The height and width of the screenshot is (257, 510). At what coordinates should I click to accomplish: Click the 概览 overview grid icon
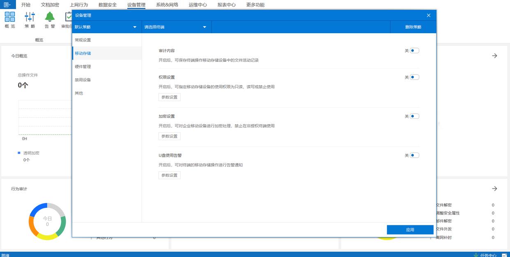click(x=10, y=17)
